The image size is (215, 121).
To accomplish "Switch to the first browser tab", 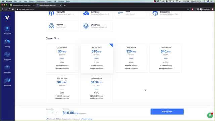I will point(21,5).
